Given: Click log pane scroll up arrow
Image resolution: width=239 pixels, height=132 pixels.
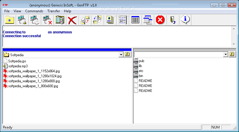Looking at the screenshot, I should [234, 29].
